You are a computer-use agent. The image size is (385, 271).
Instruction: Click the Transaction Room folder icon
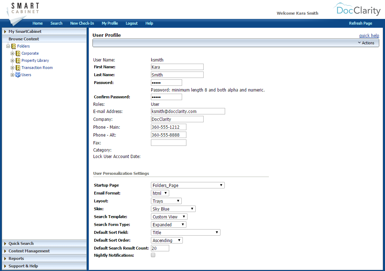coord(18,68)
